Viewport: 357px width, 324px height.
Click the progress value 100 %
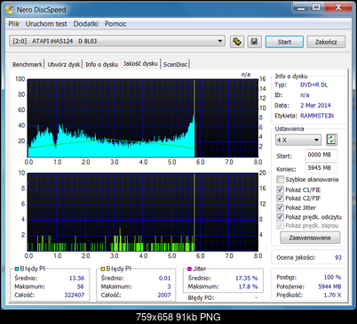click(332, 277)
